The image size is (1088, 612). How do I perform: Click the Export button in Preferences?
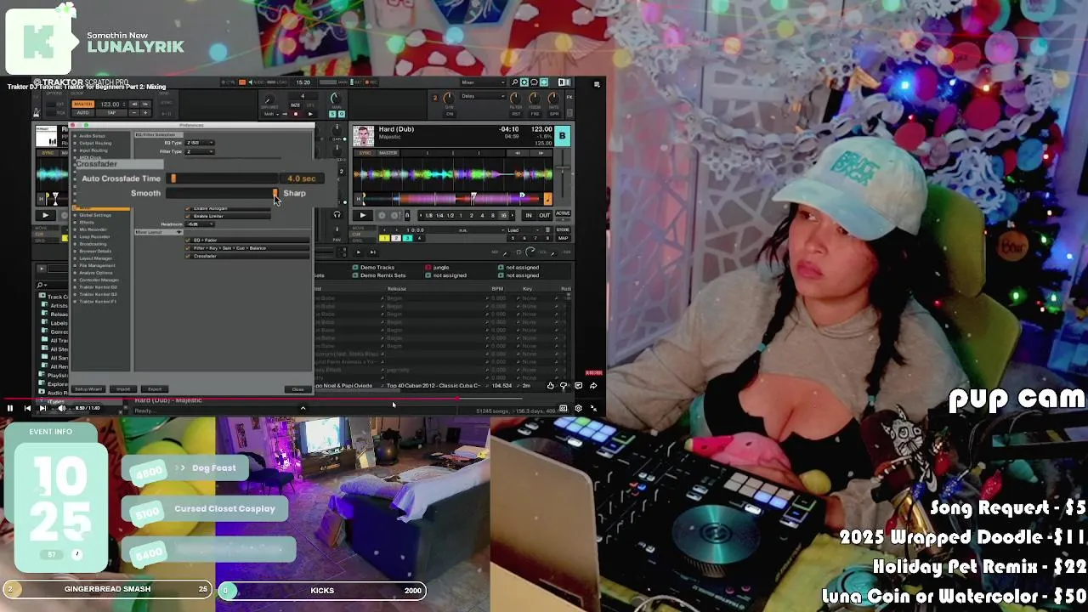(x=155, y=389)
